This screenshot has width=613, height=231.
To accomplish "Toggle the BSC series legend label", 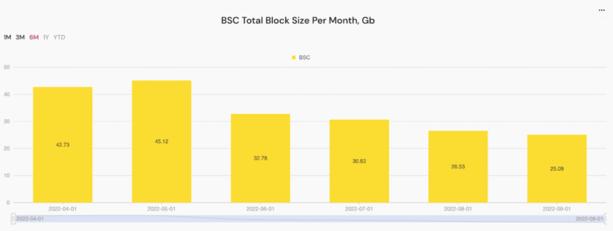I will tap(305, 58).
